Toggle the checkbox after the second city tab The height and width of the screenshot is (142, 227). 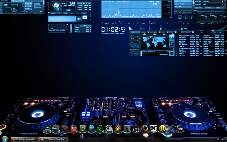tap(159, 32)
